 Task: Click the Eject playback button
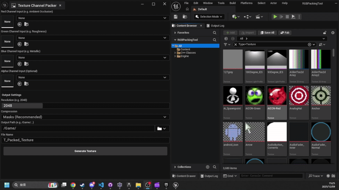(293, 16)
